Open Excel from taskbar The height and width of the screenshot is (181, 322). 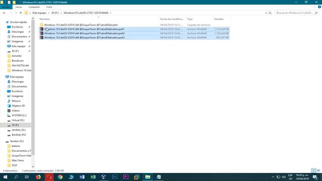pyautogui.click(x=93, y=177)
